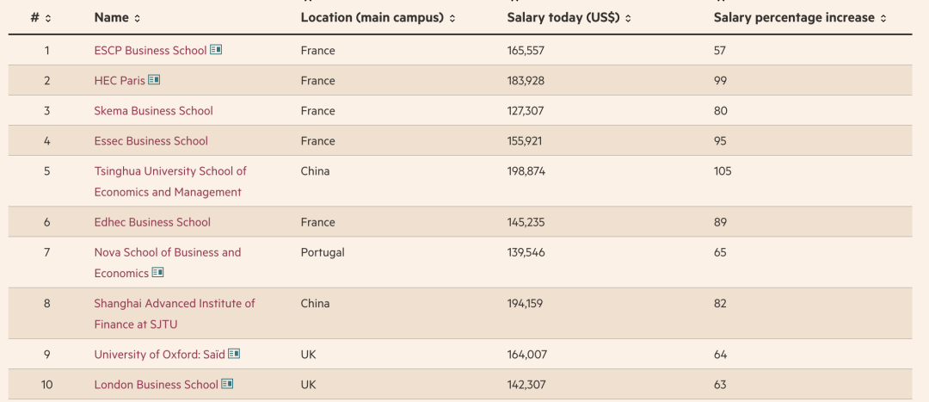The width and height of the screenshot is (929, 402).
Task: Open HEC Paris school name link
Action: 120,81
